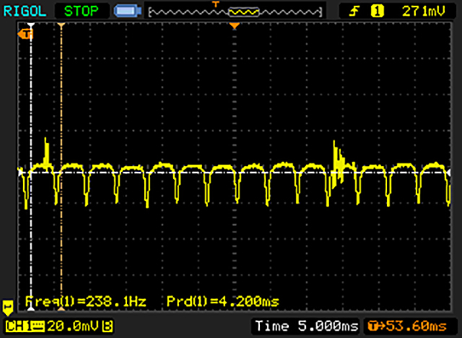
Task: Click the orange T trigger level marker
Action: [25, 35]
